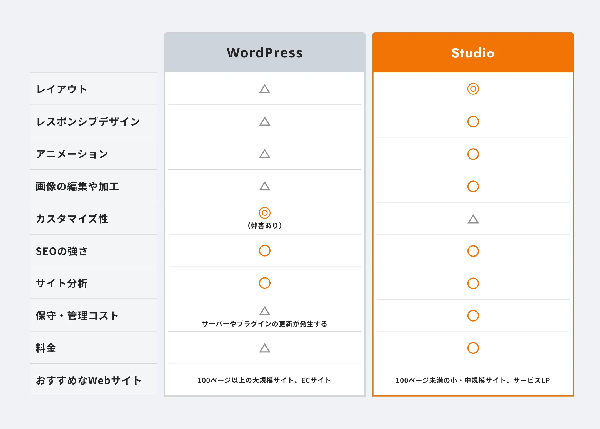Click the おすすめなWebサイト row label
Screen dimensions: 600x429
click(89, 380)
